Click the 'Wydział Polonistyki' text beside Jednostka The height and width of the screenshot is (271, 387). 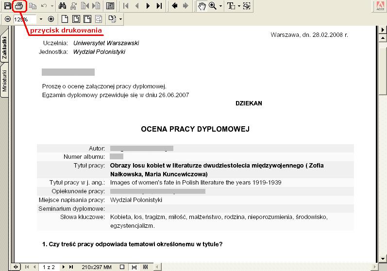pos(99,52)
